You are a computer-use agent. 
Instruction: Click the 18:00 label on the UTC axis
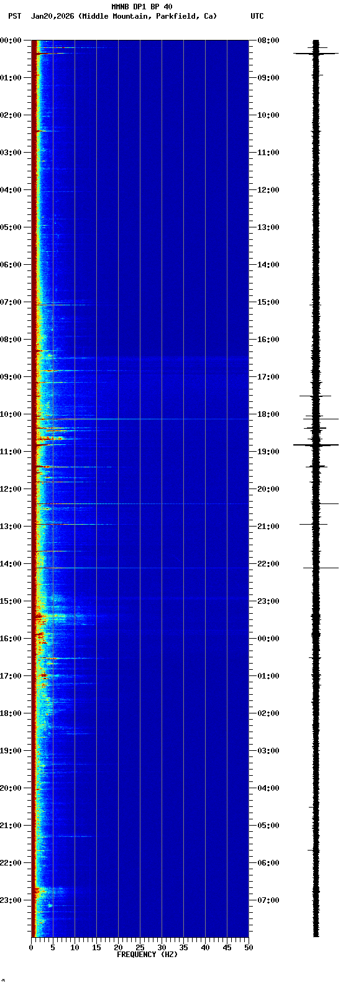(x=268, y=414)
